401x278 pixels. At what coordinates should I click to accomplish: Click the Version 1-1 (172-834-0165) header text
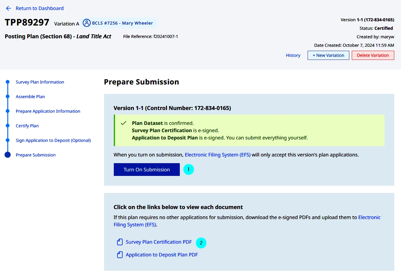367,20
